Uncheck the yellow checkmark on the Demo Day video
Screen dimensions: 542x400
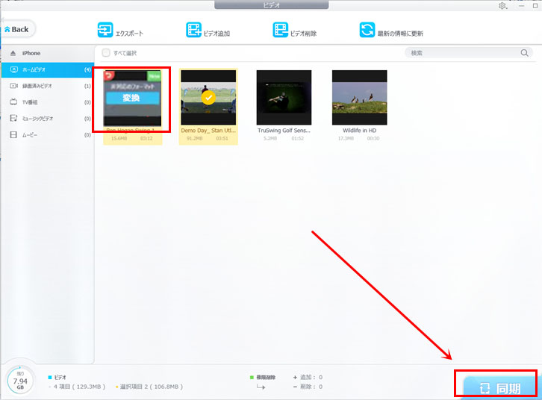(208, 98)
